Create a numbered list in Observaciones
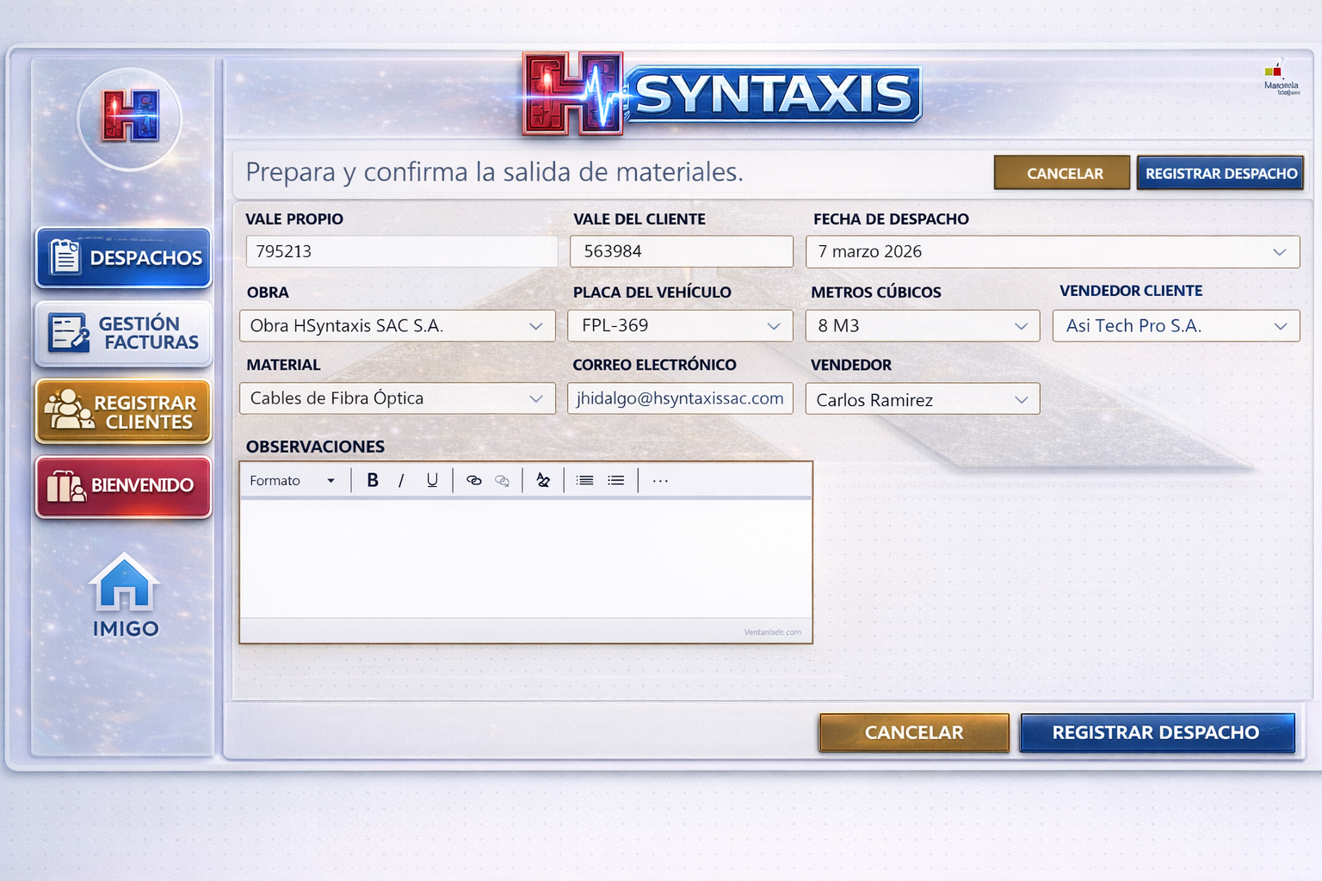 (584, 480)
